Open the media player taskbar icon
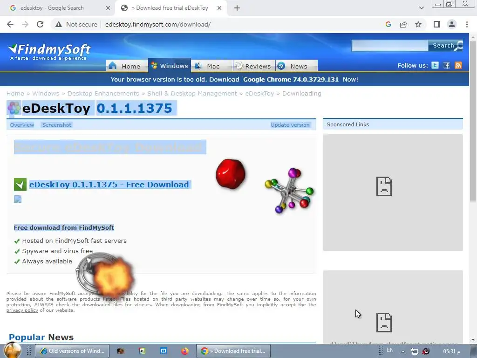Screen dimensions: 477x358 pyautogui.click(x=142, y=351)
